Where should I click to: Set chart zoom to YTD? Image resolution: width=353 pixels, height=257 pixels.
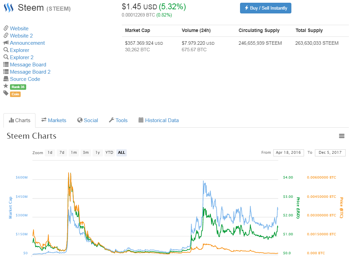coord(110,152)
